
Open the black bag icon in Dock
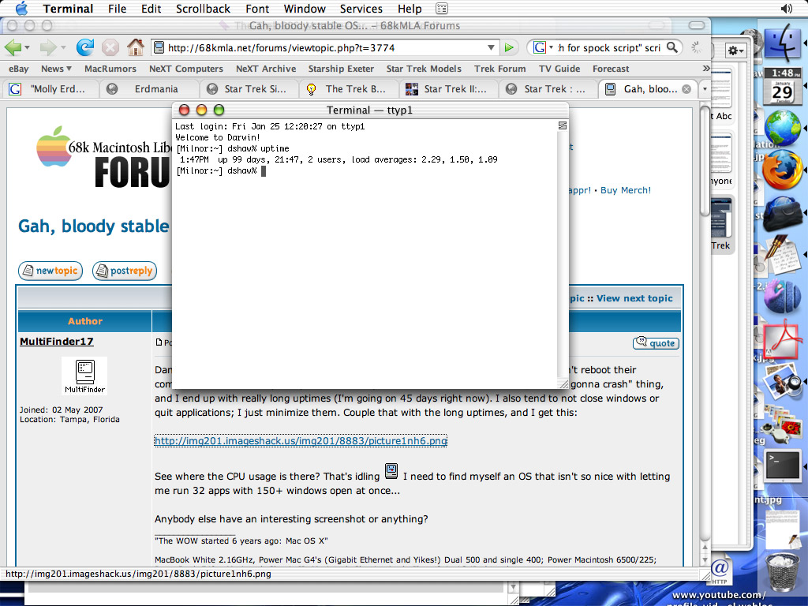pos(782,212)
